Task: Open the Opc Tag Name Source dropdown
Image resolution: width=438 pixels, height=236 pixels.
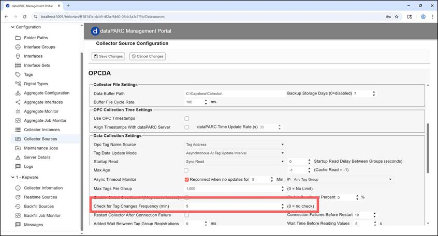Action: pos(235,145)
